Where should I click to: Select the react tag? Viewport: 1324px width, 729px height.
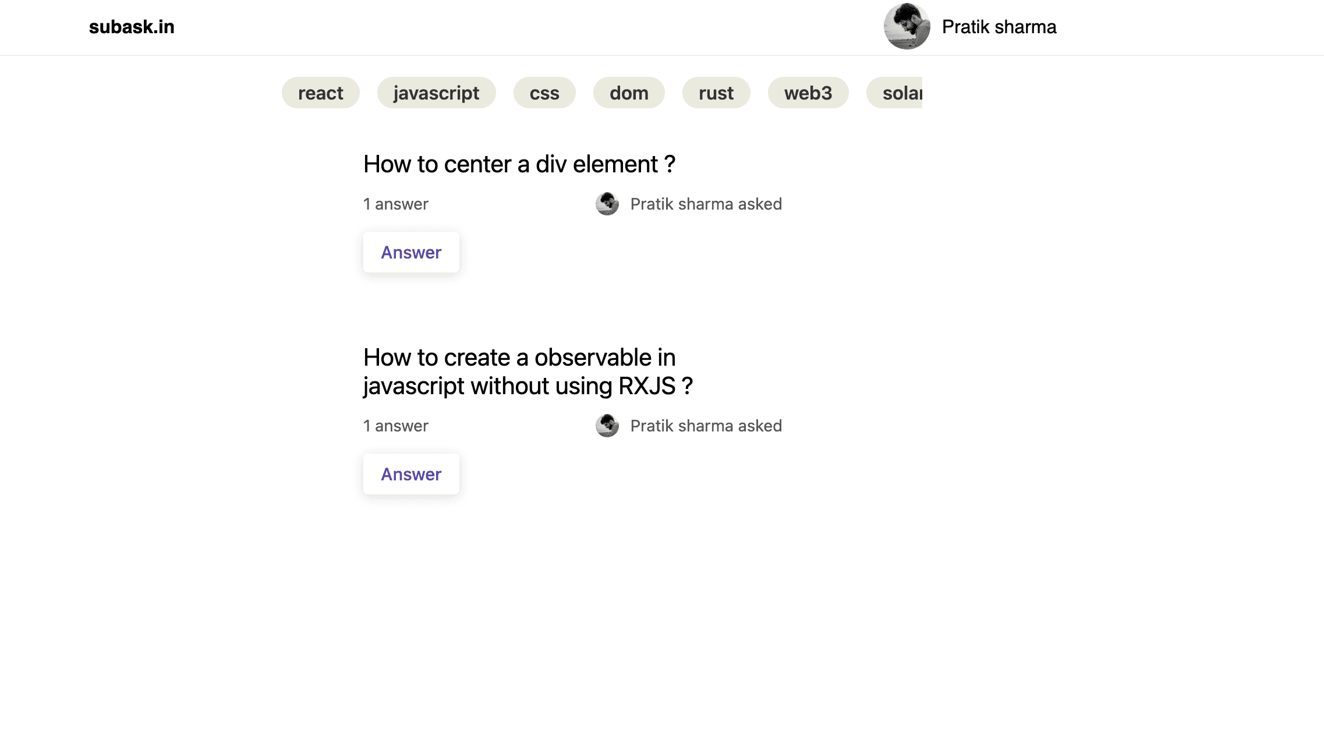click(x=320, y=92)
